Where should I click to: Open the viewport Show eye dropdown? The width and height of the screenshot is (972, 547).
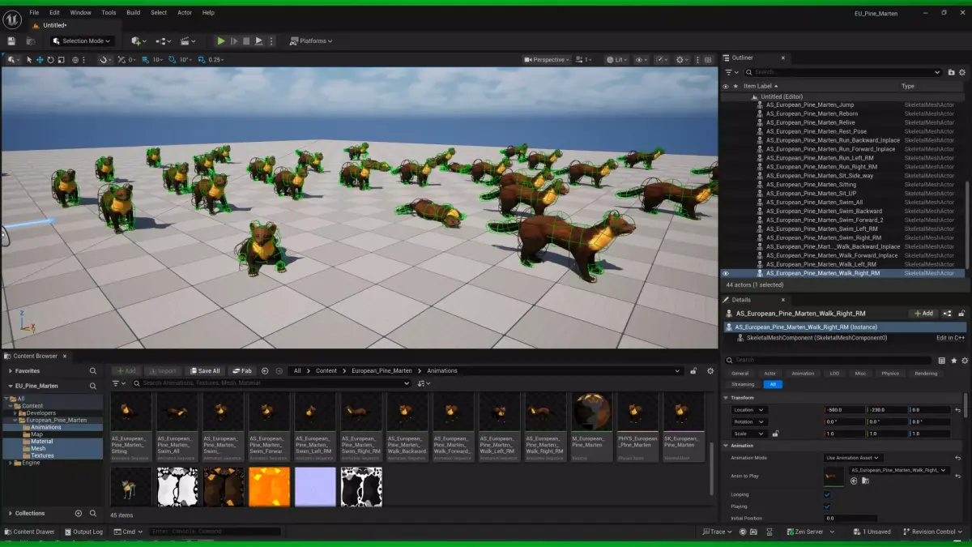642,60
